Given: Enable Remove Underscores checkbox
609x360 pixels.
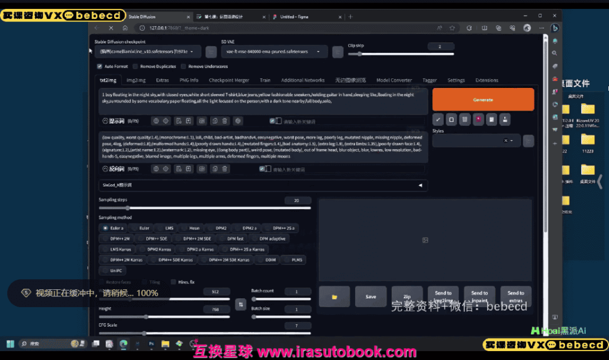Looking at the screenshot, I should 183,67.
